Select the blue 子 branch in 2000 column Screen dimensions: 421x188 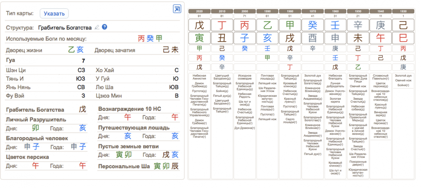(245, 38)
